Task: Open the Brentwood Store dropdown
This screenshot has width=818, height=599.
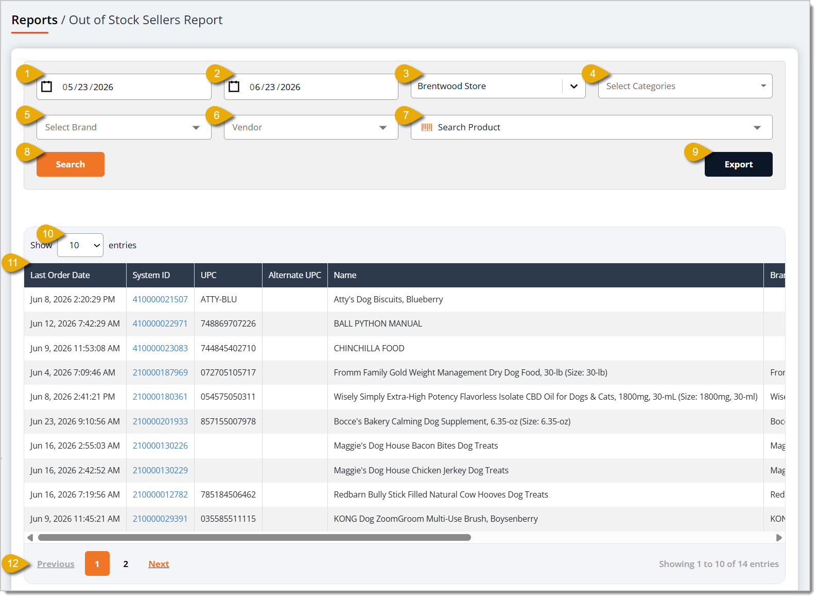Action: [498, 86]
